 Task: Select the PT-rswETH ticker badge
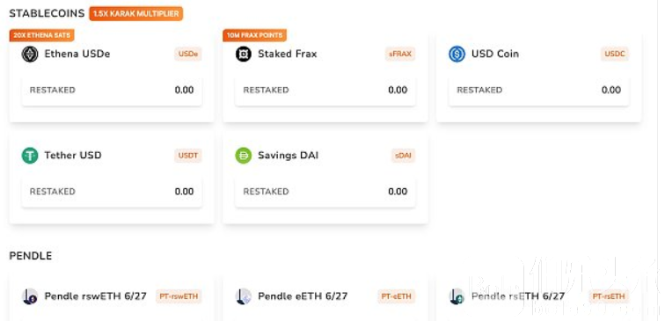click(179, 296)
